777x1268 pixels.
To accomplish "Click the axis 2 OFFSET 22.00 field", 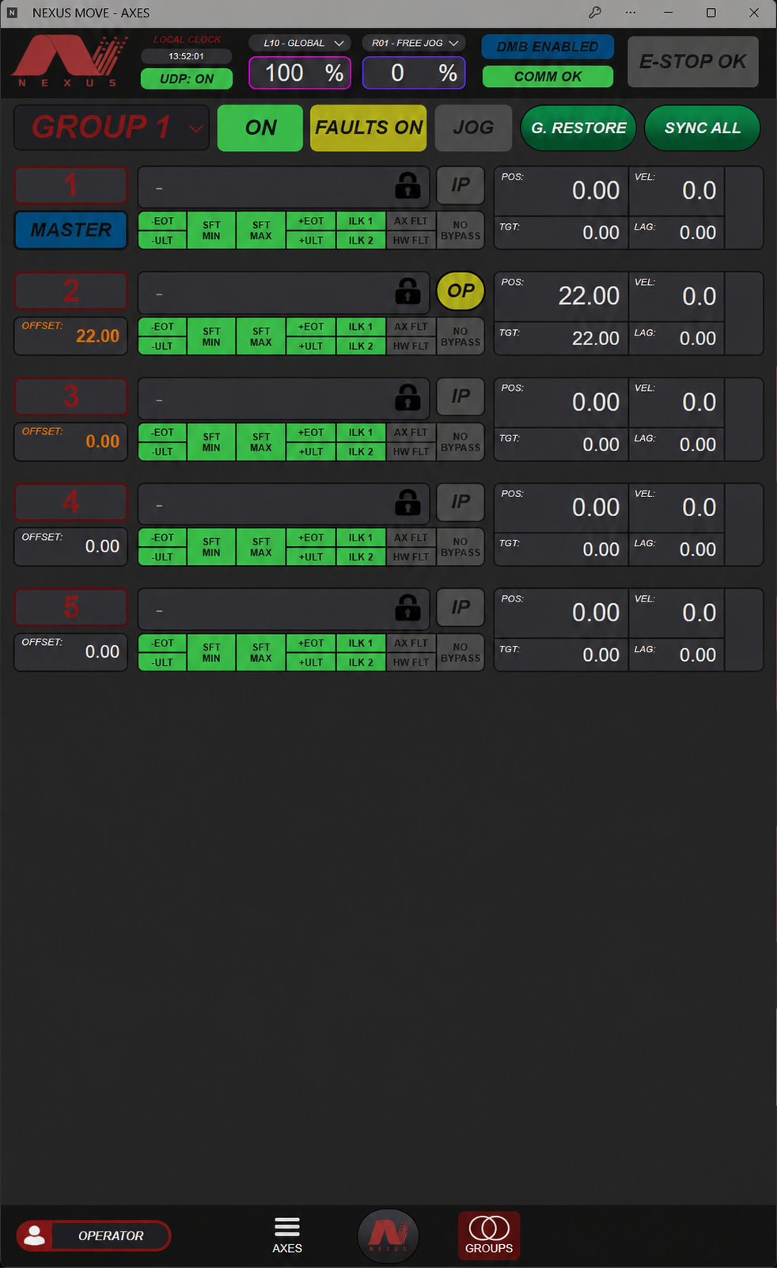I will click(71, 336).
